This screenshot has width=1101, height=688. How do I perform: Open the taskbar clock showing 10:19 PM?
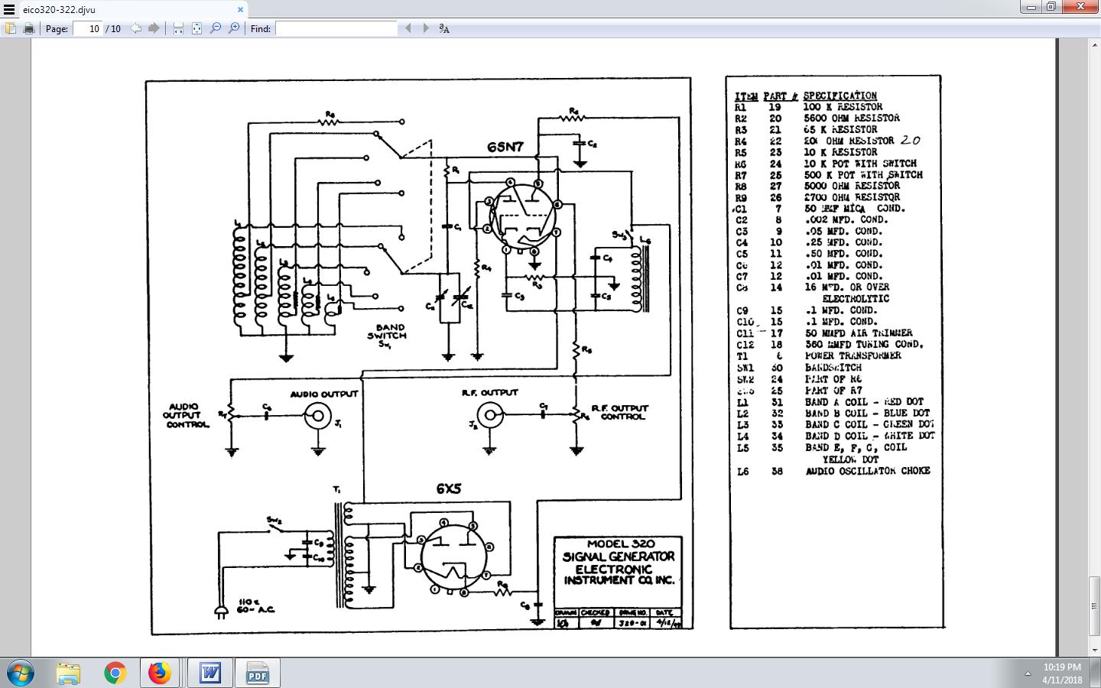click(x=1062, y=673)
